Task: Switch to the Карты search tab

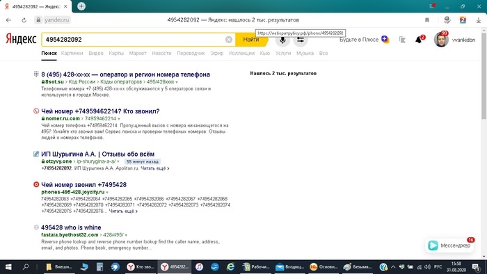Action: pyautogui.click(x=116, y=54)
